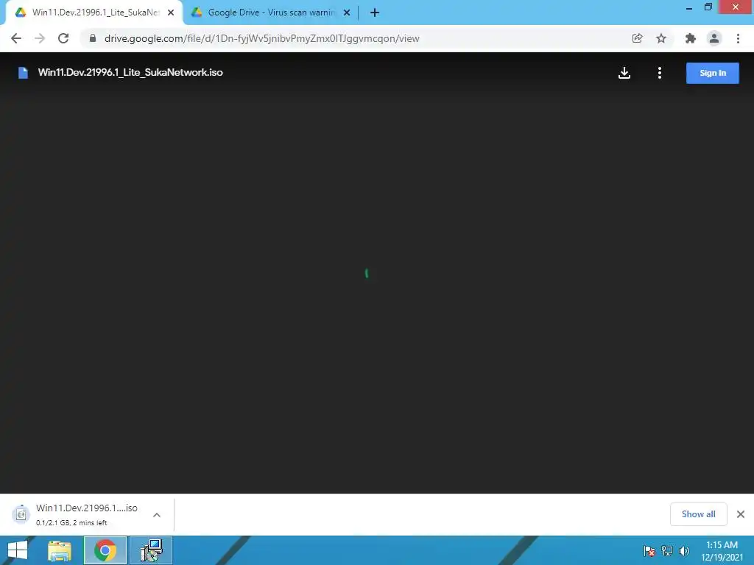Open network status tray icon
This screenshot has height=565, width=754.
tap(667, 550)
